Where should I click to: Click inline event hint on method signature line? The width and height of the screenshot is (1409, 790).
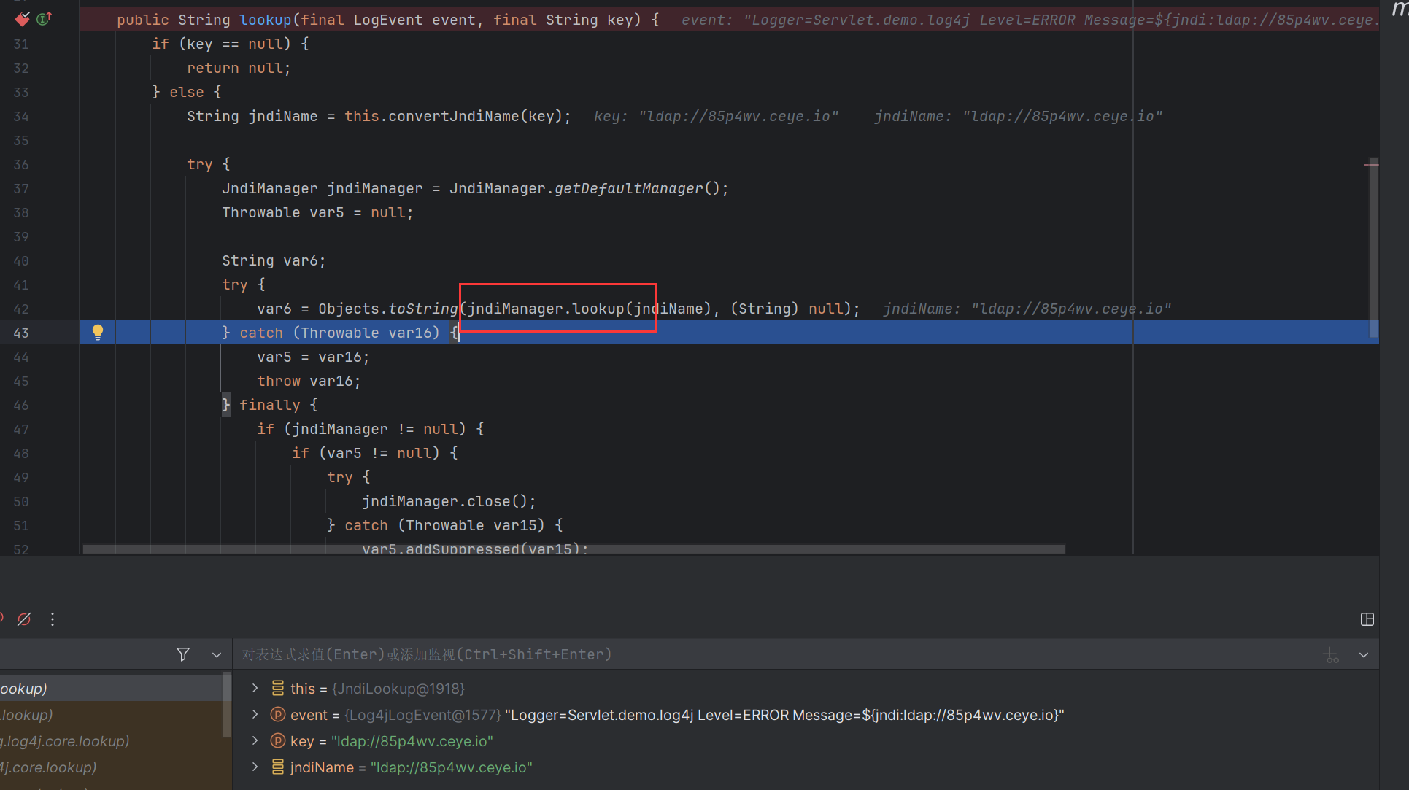1030,20
